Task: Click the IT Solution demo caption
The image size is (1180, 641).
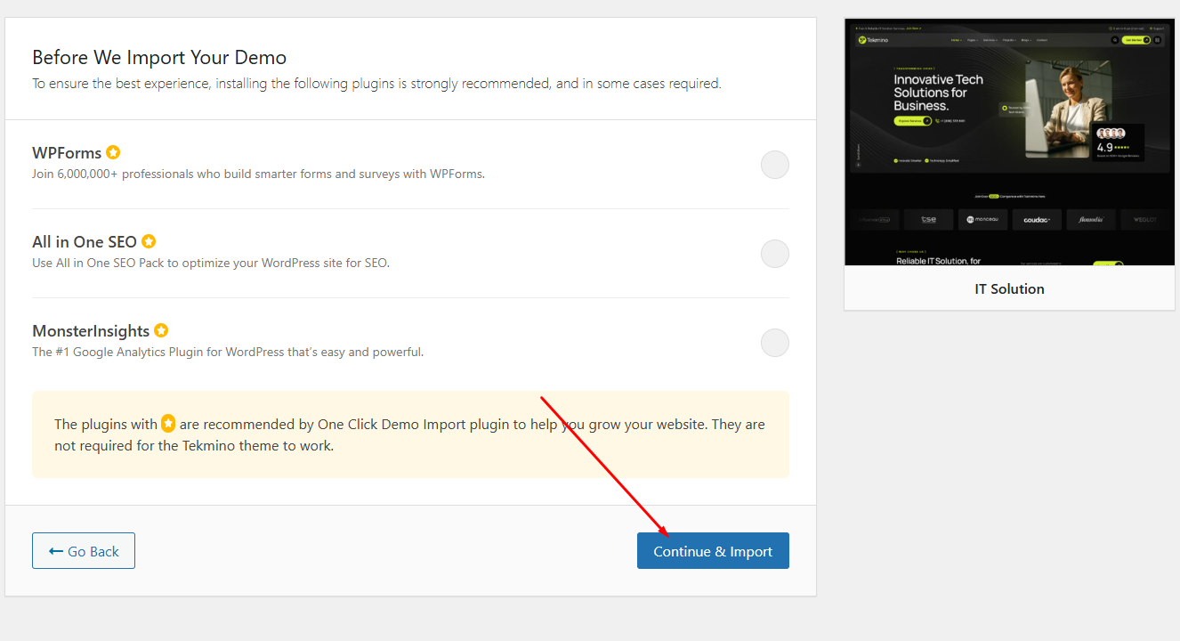Action: tap(1009, 288)
